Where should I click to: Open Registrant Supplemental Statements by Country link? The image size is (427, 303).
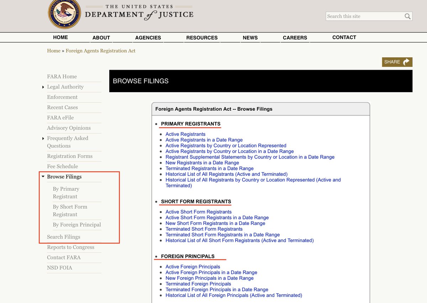coord(250,157)
